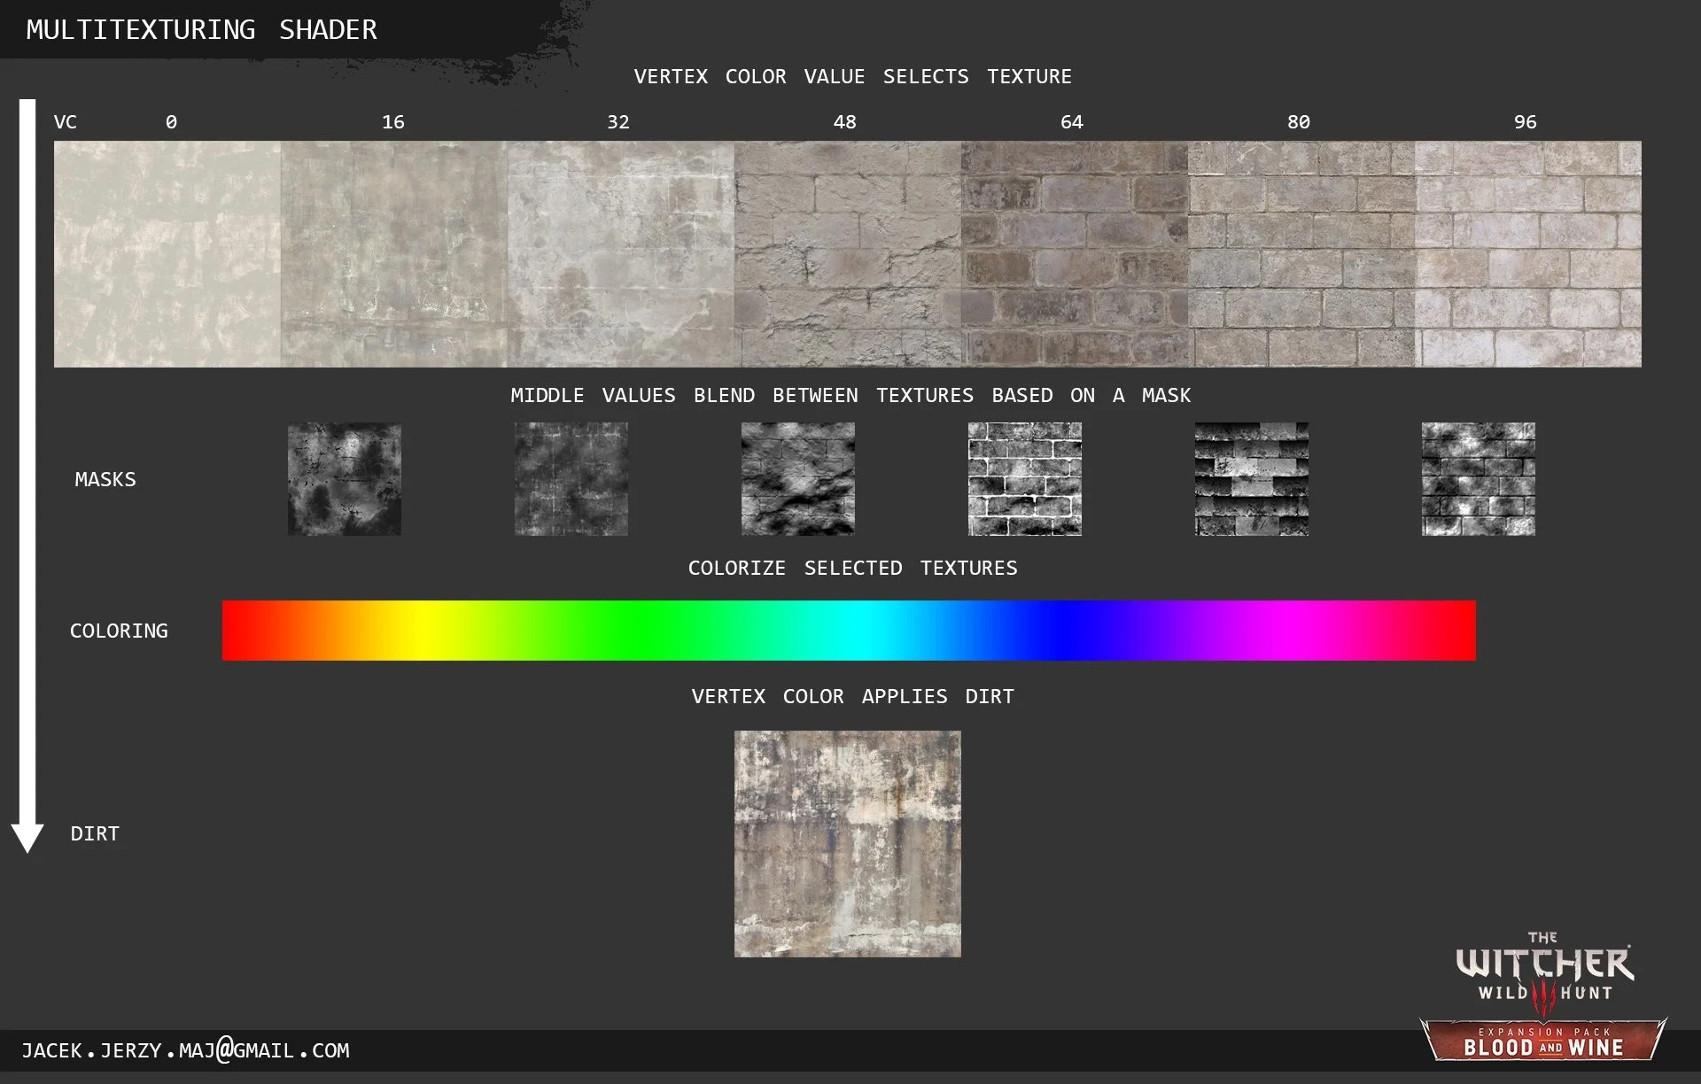Click the MASKS row label
1701x1084 pixels.
(x=105, y=479)
